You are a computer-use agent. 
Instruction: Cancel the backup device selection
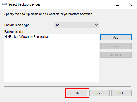point(99,93)
